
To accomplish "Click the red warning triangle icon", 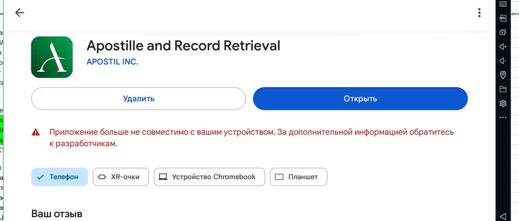I will [36, 132].
